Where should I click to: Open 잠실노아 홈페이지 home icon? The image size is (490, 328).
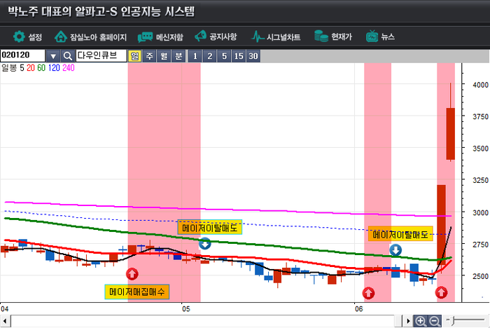click(61, 36)
